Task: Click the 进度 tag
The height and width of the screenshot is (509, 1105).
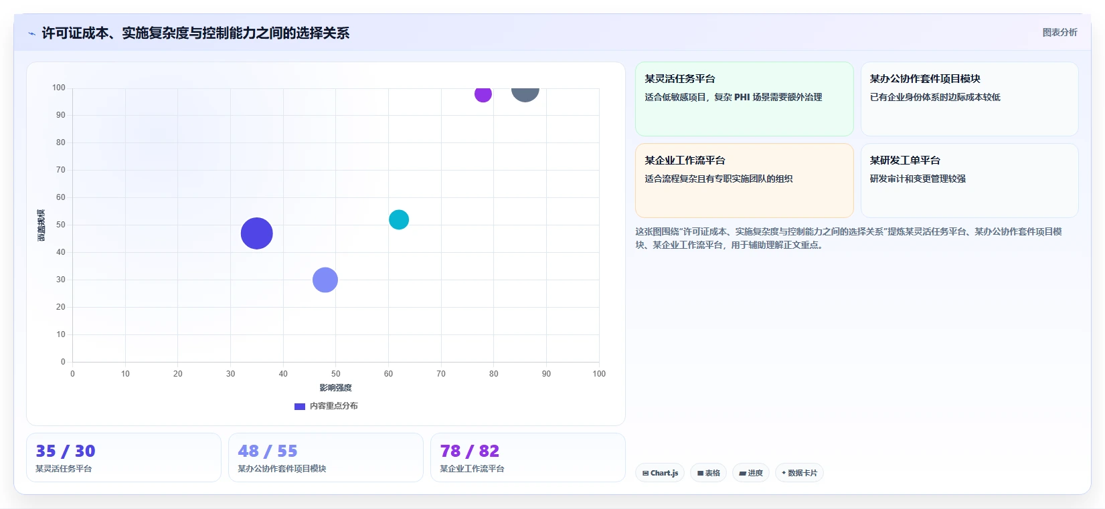Action: (x=751, y=473)
